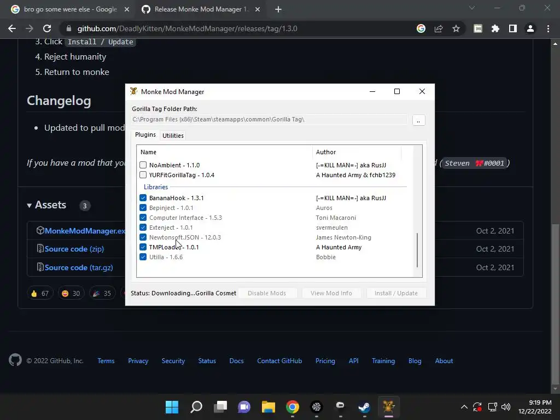The width and height of the screenshot is (560, 420).
Task: Open Chrome tab search chevron
Action: pos(472,8)
